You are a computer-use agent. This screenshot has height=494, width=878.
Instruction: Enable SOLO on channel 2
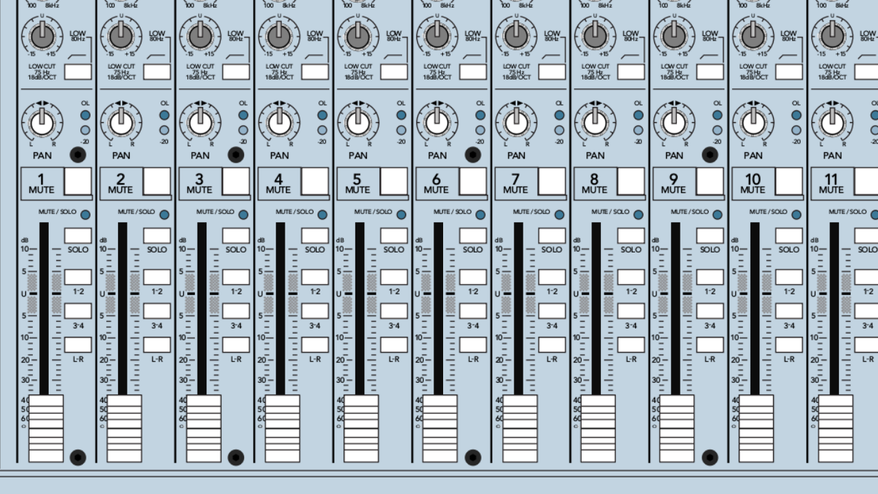point(157,236)
